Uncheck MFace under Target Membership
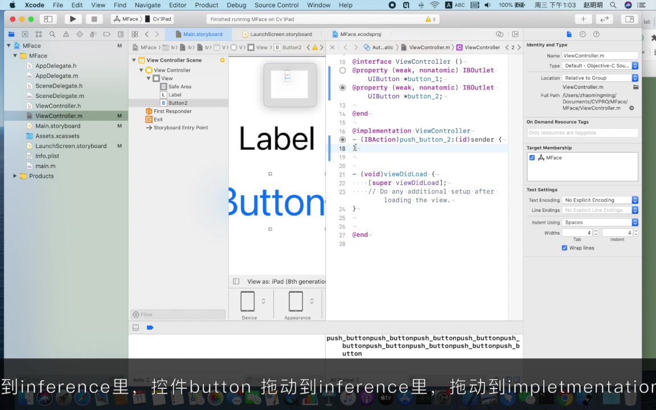Screen dimensions: 656x410 coord(532,158)
